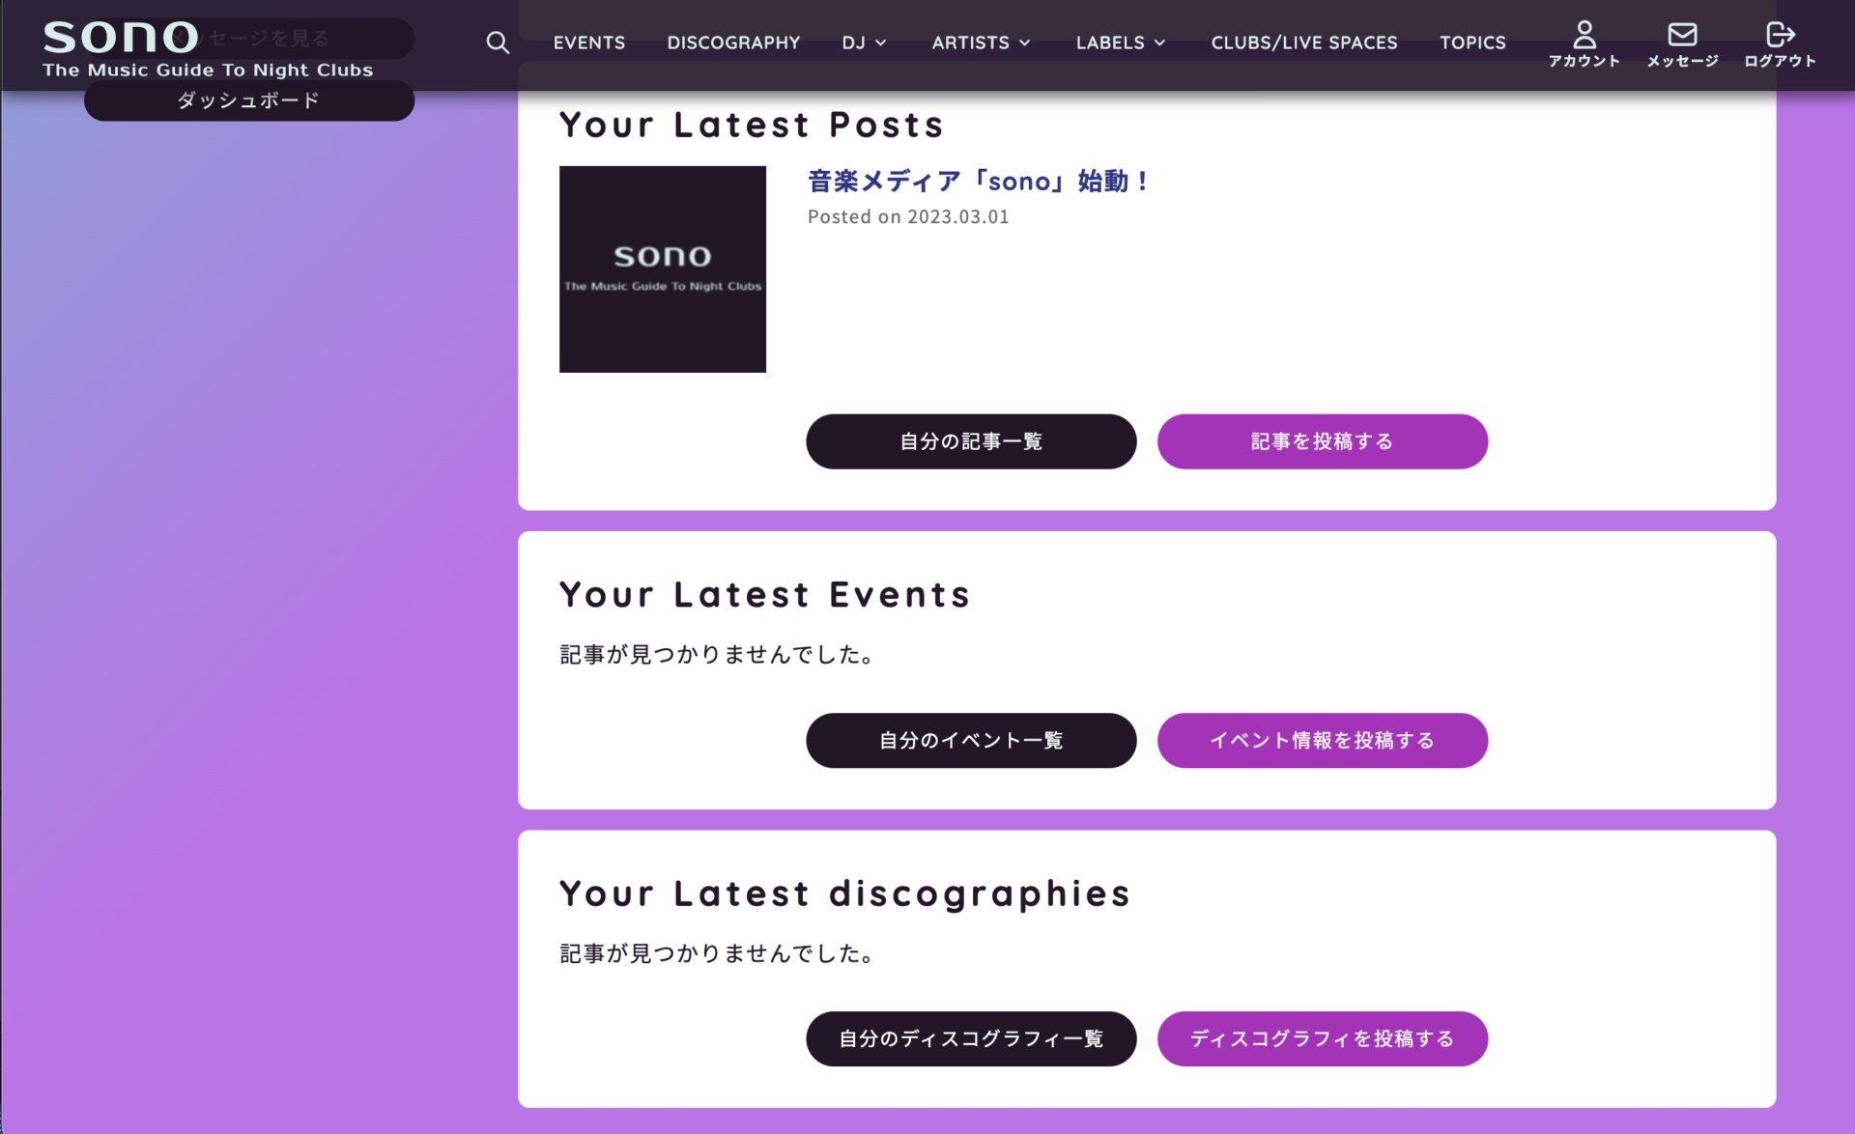Open the TOPICS menu item
The width and height of the screenshot is (1855, 1134).
[1472, 43]
